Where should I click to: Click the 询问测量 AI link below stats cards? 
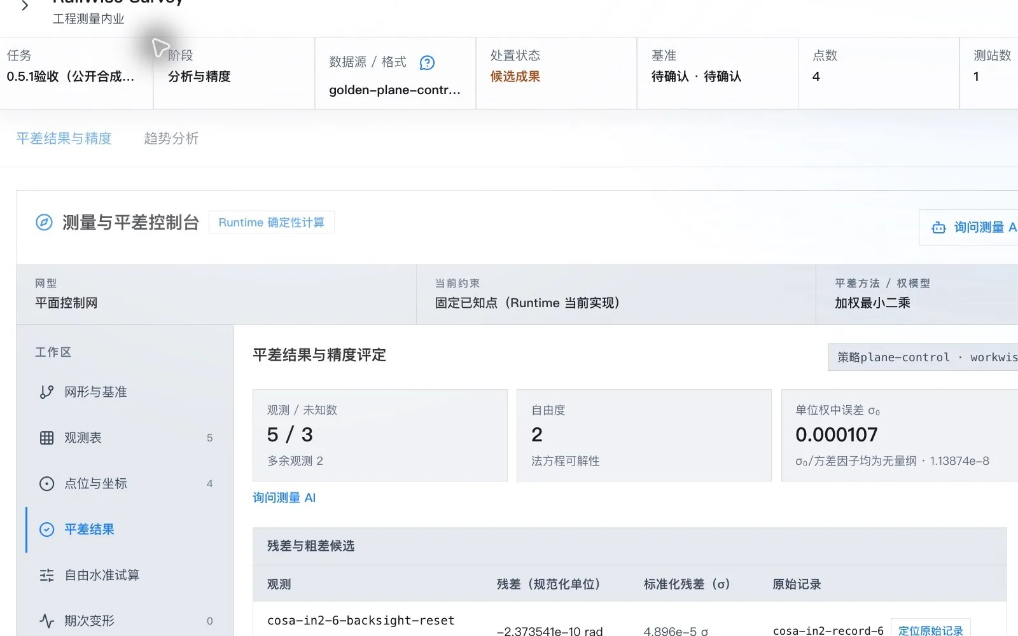(284, 497)
